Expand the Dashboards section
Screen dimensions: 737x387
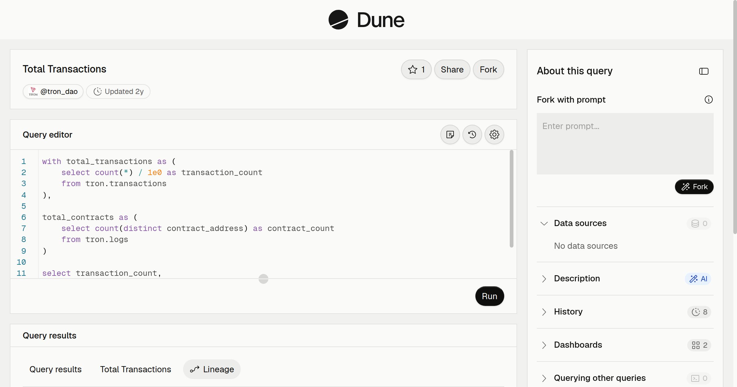[544, 345]
